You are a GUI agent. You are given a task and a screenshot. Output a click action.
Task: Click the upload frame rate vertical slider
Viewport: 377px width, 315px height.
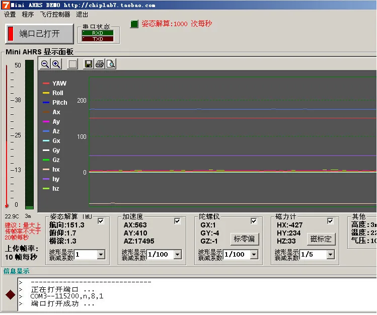(7, 136)
